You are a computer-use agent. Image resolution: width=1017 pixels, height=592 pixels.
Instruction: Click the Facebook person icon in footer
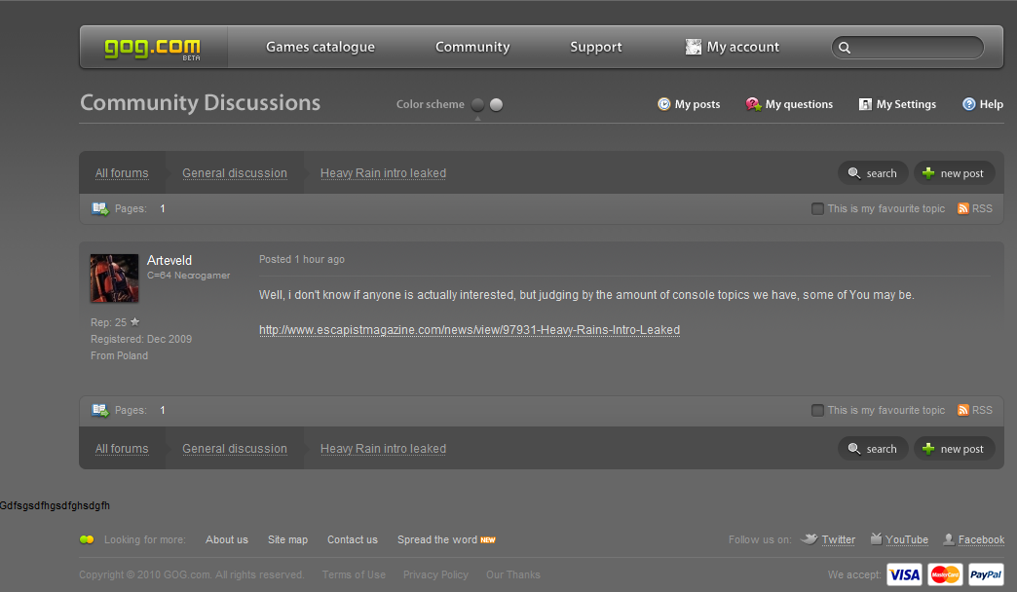coord(949,538)
